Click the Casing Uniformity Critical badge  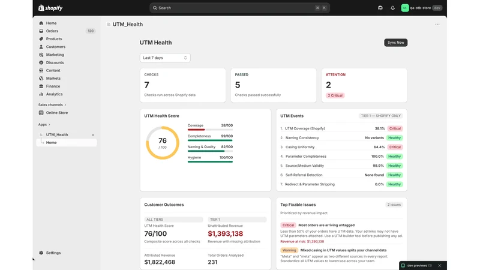point(395,147)
